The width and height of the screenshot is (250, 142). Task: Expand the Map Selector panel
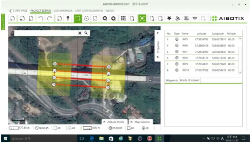[x=140, y=122]
